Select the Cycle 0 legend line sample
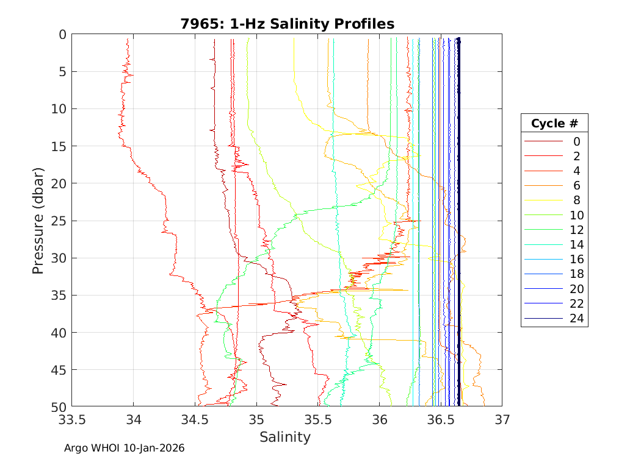Screen dimensions: 641x457 [x=543, y=141]
